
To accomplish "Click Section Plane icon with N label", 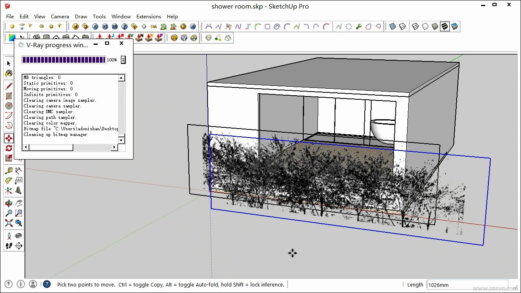I will [x=140, y=37].
